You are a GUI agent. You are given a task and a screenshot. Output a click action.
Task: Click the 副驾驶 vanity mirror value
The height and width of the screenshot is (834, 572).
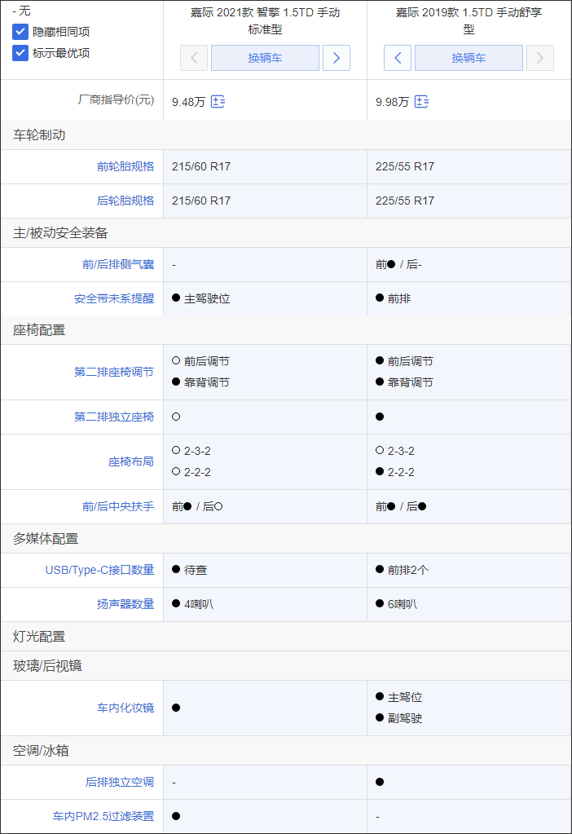(x=405, y=718)
